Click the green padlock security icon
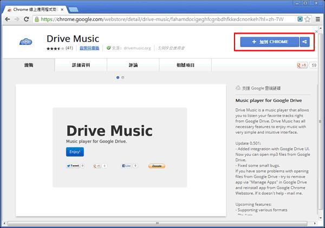This screenshot has height=228, width=325. point(37,19)
